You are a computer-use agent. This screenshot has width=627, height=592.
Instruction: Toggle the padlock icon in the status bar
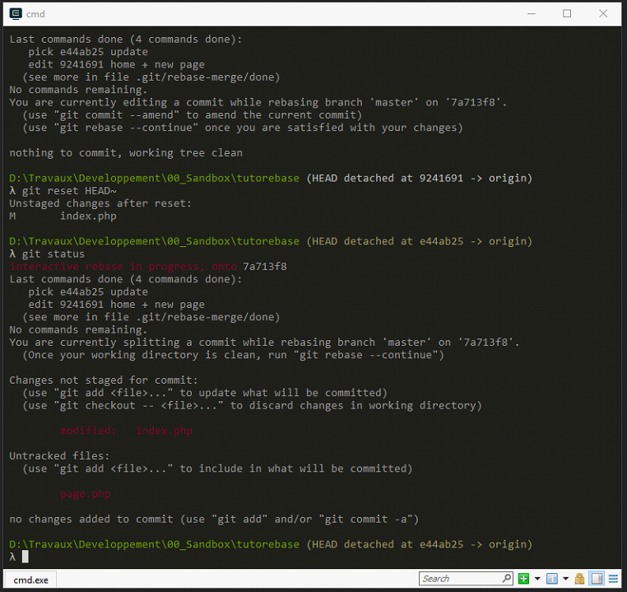click(x=579, y=579)
